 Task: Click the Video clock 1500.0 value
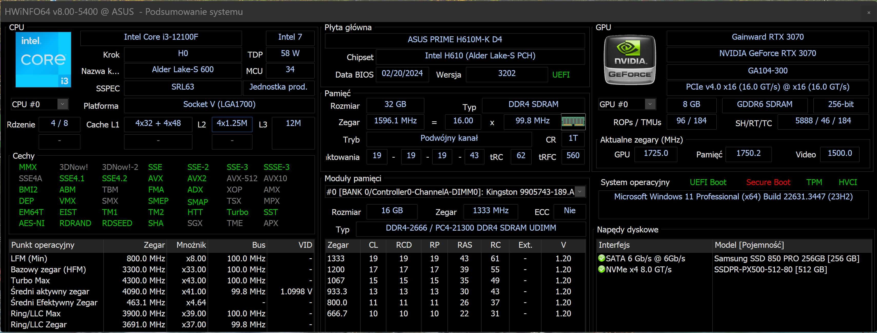point(840,154)
